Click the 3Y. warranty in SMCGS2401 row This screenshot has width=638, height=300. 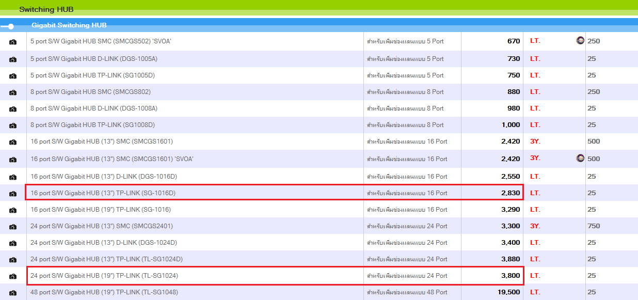[x=535, y=226]
